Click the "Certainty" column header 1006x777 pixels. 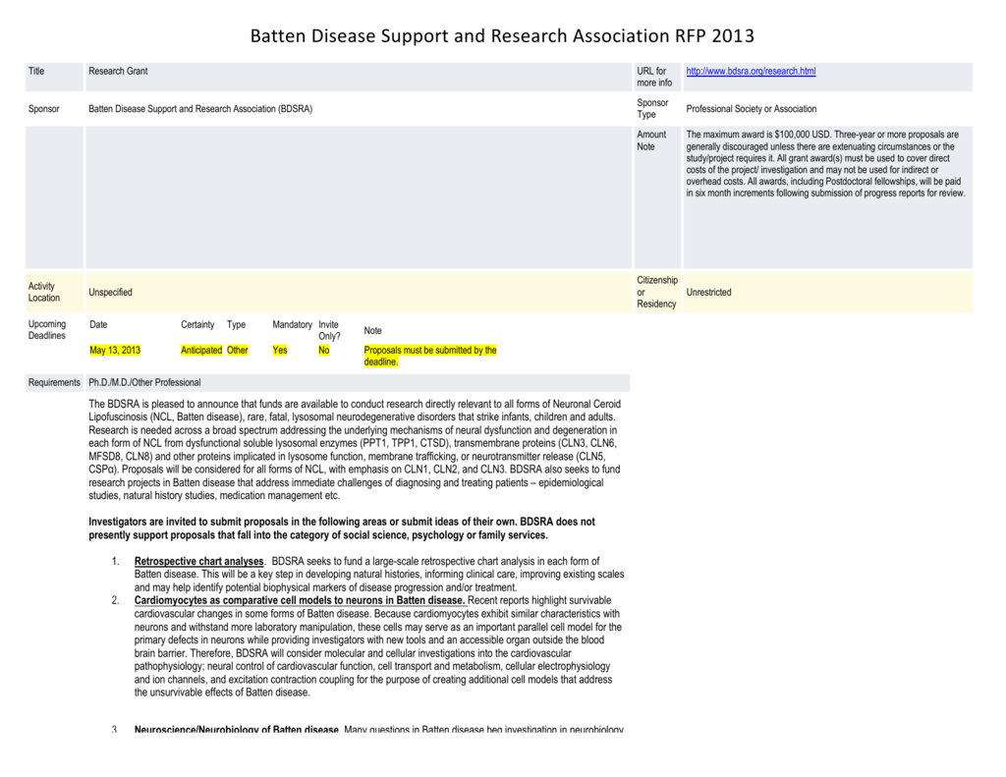point(197,325)
